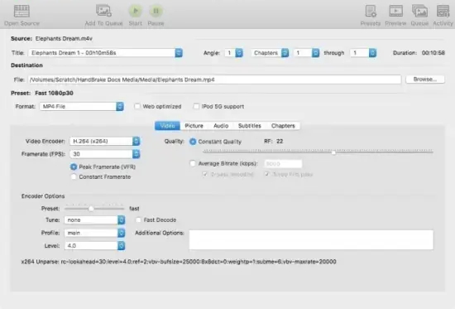Viewport: 455px width, 309px height.
Task: Switch to the Picture tab
Action: coord(194,126)
